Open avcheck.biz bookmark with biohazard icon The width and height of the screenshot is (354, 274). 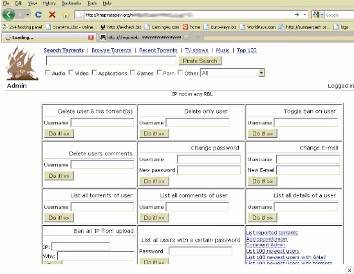click(120, 27)
